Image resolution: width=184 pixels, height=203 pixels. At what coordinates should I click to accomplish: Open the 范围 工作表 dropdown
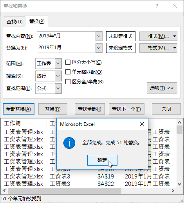click(58, 64)
